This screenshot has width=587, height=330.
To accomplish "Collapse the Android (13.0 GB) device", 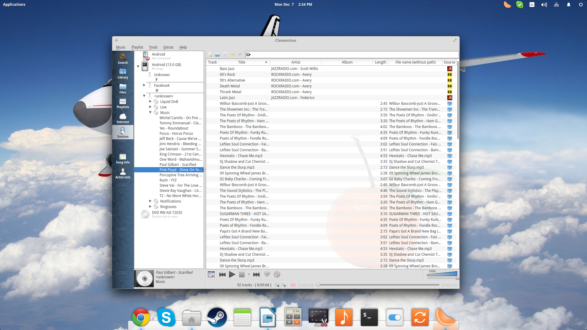I will click(138, 66).
